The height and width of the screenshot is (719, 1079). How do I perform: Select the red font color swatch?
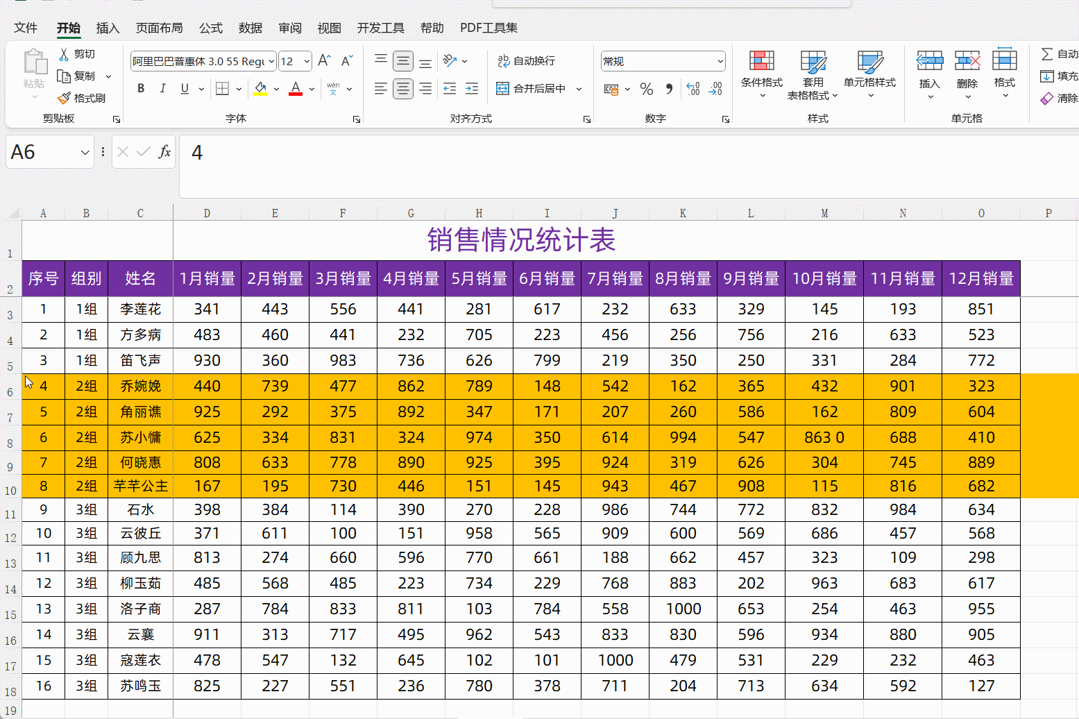tap(294, 93)
